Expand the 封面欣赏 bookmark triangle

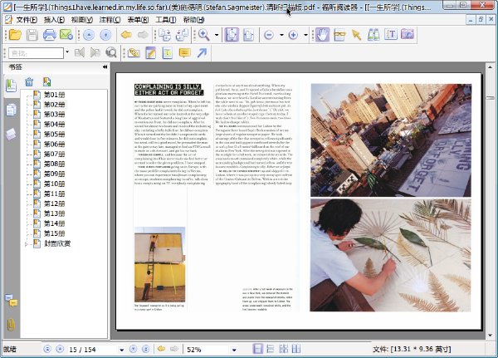click(x=27, y=244)
